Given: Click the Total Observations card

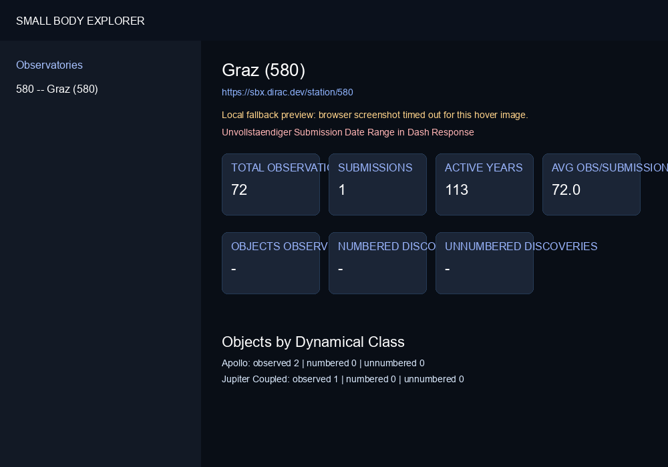Looking at the screenshot, I should (x=271, y=185).
